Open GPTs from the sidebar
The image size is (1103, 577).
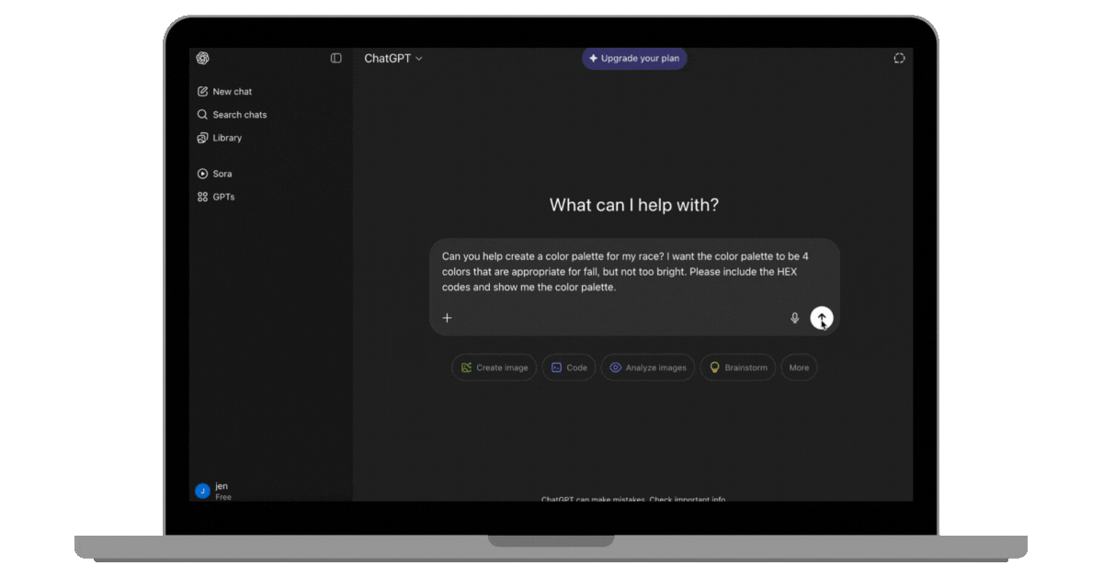point(216,197)
